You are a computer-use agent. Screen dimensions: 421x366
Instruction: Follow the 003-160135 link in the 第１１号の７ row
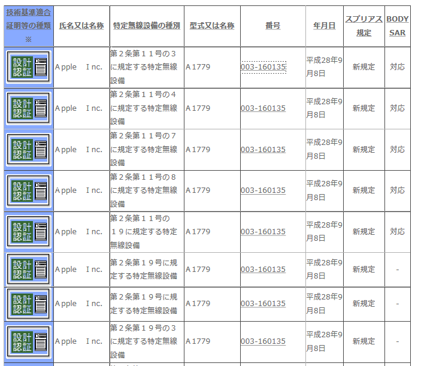pos(263,150)
